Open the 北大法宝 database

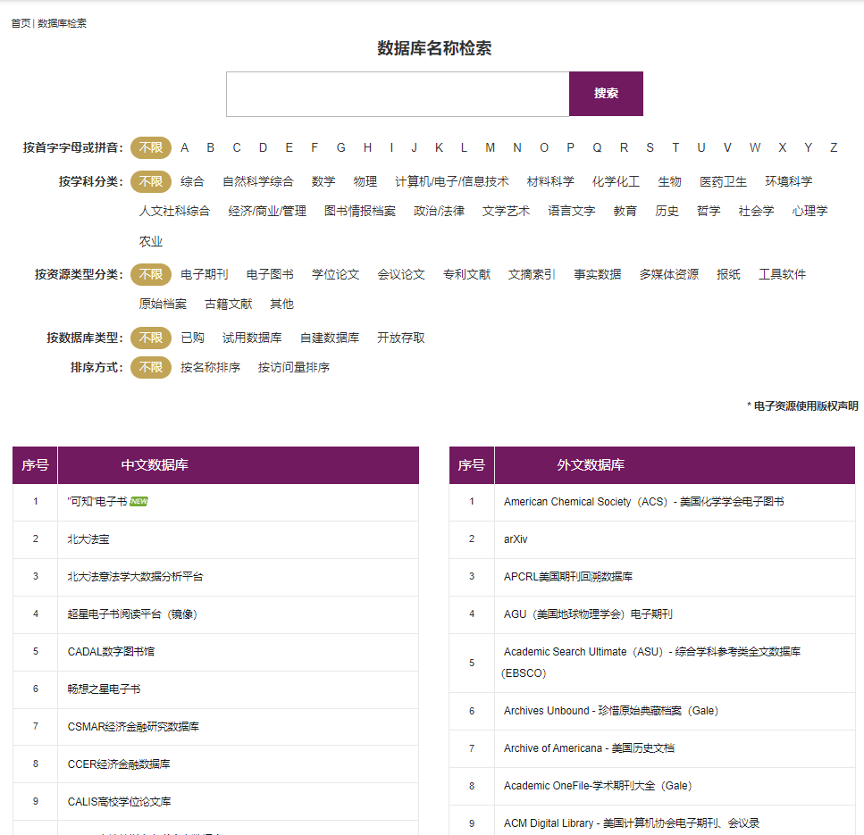click(x=88, y=539)
